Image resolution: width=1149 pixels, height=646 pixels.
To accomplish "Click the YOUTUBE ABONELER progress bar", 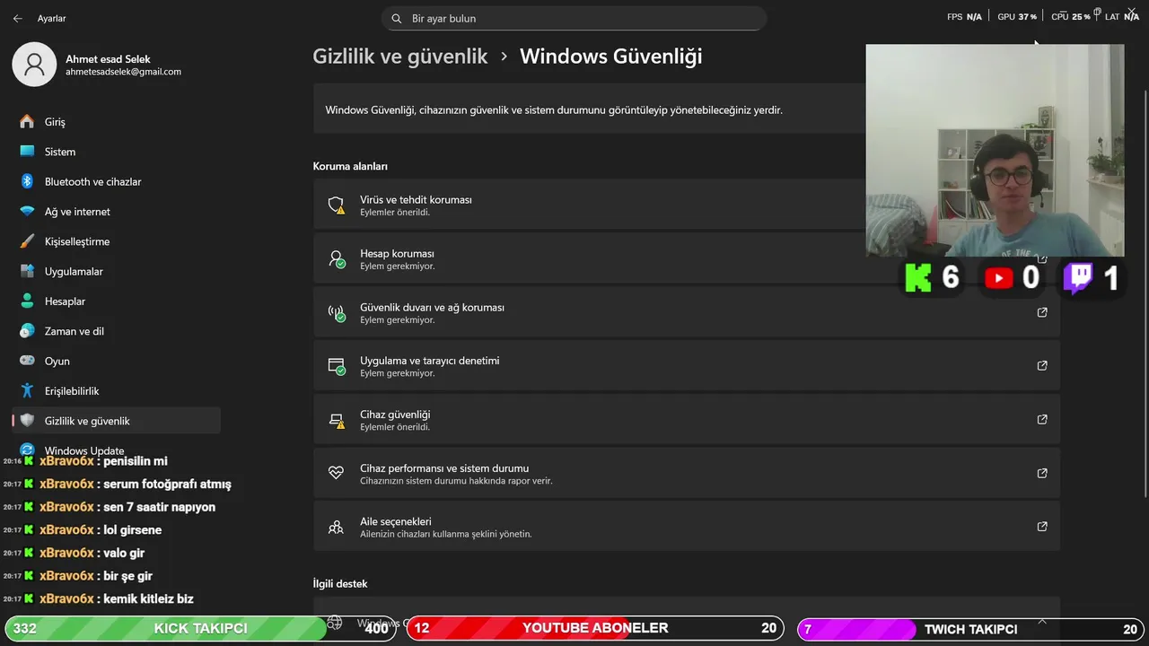I will click(595, 628).
